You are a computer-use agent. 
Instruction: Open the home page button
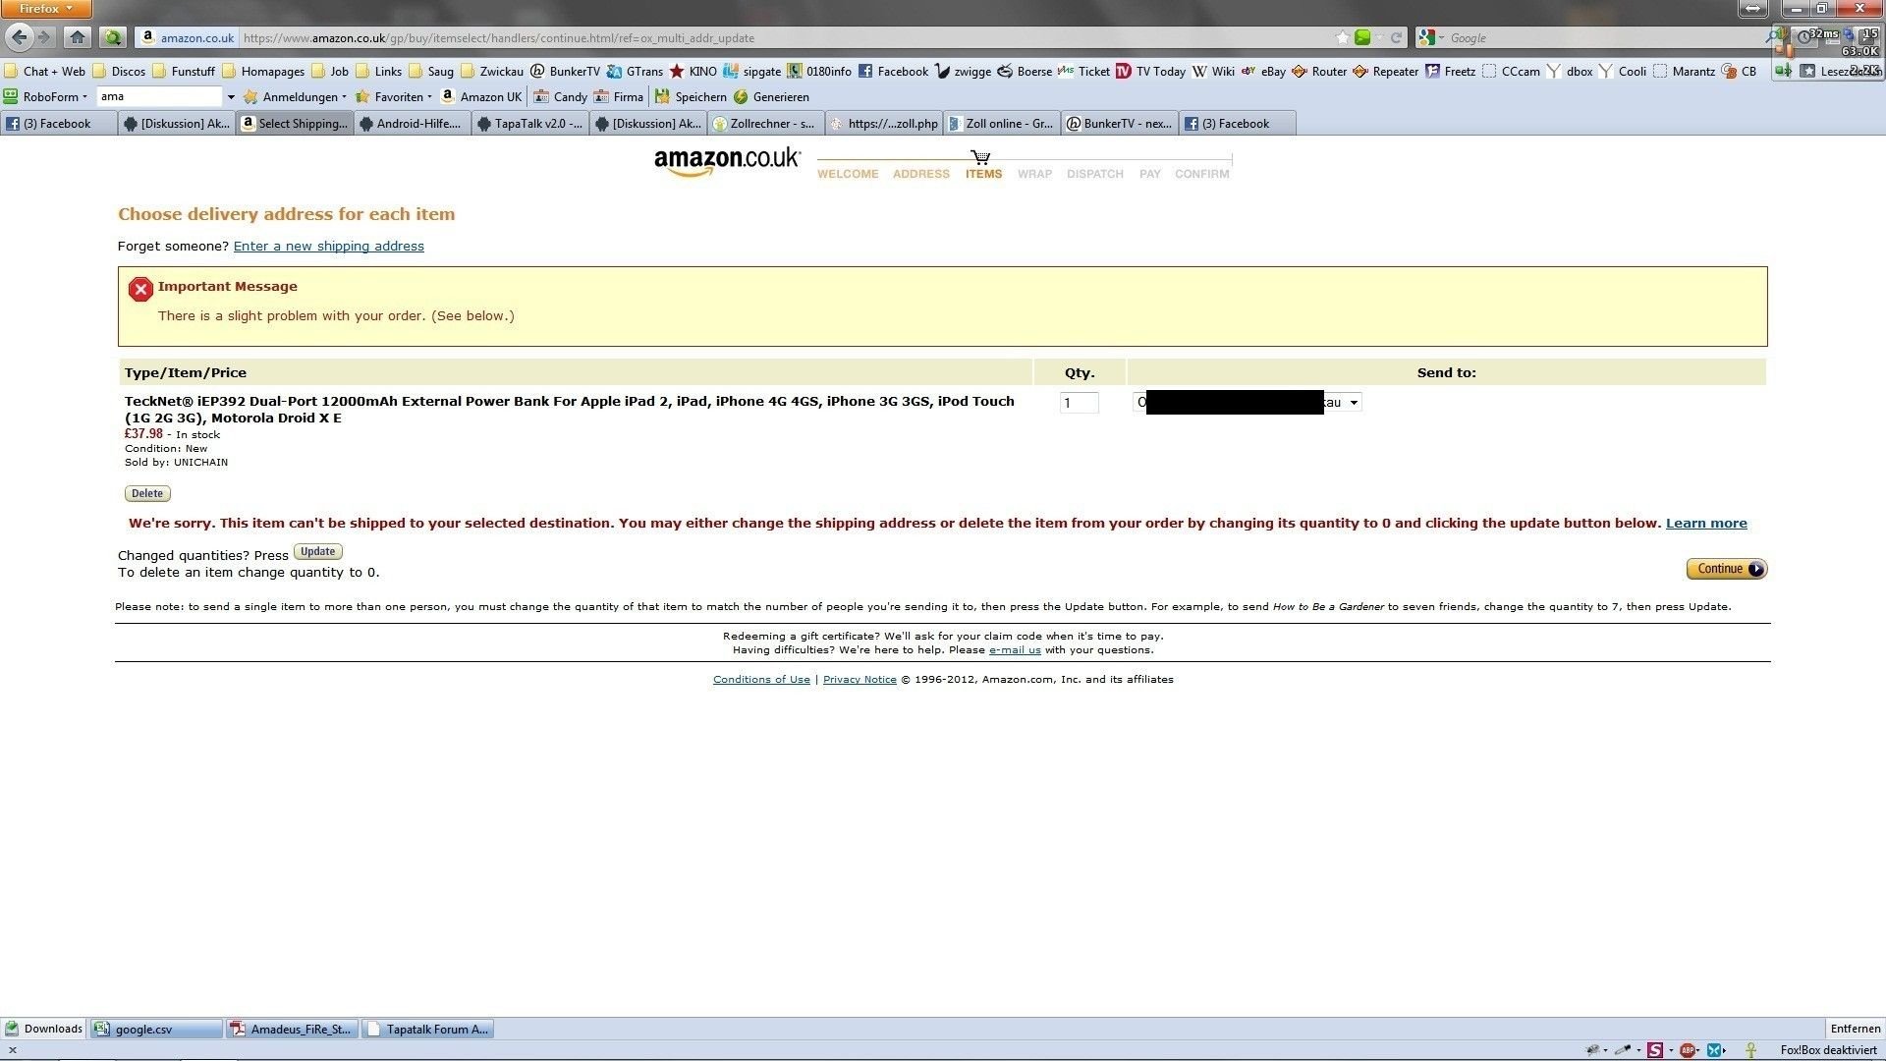(x=78, y=37)
